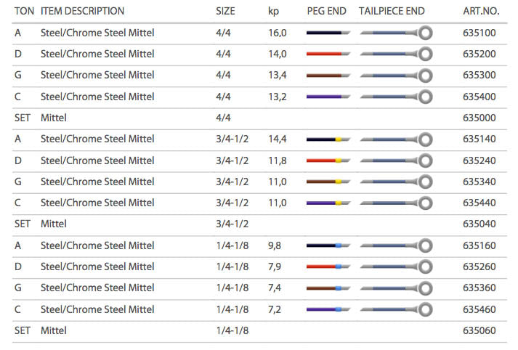Select the black-and-yellow peg end image for 635140
This screenshot has height=350, width=518.
click(x=328, y=139)
